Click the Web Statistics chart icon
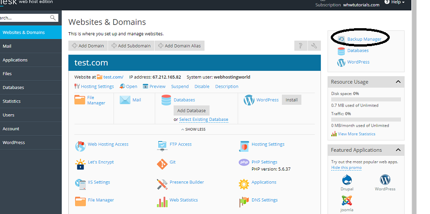The height and width of the screenshot is (214, 430). pos(162,202)
